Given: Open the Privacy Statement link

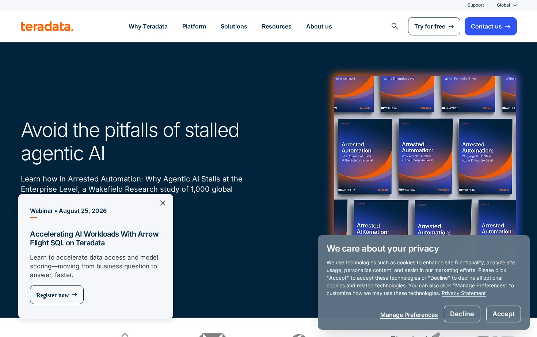Looking at the screenshot, I should [x=464, y=293].
